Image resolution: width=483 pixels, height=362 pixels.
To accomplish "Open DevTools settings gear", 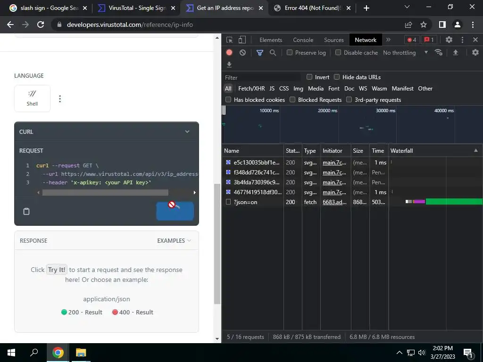I will (x=449, y=40).
